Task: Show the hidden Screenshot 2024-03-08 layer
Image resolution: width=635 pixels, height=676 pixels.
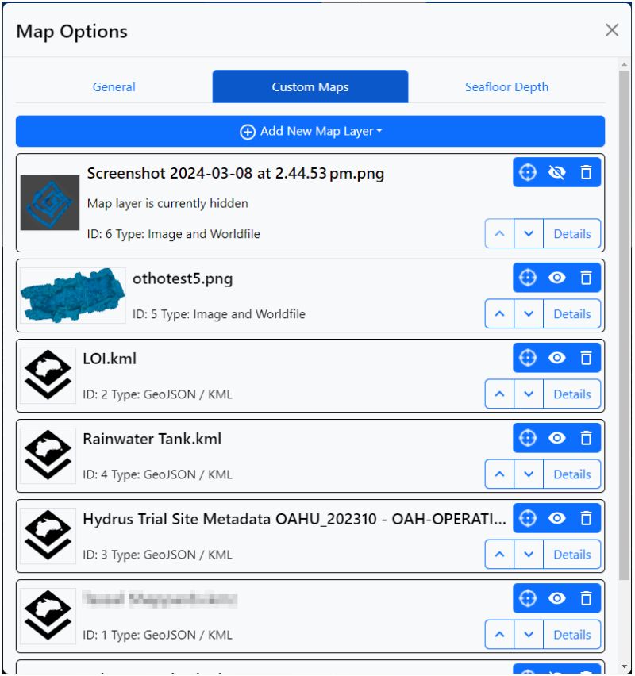Action: click(x=556, y=171)
